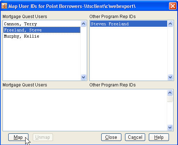Click empty area of Other Program Rep IDs list

coord(129,54)
